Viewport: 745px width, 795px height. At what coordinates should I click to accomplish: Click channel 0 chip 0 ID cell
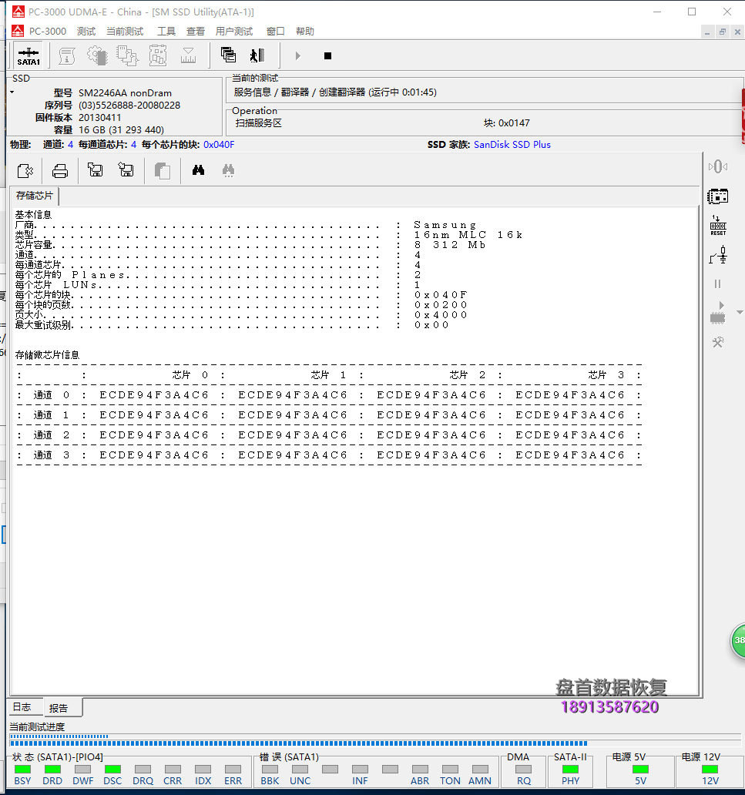click(x=153, y=395)
